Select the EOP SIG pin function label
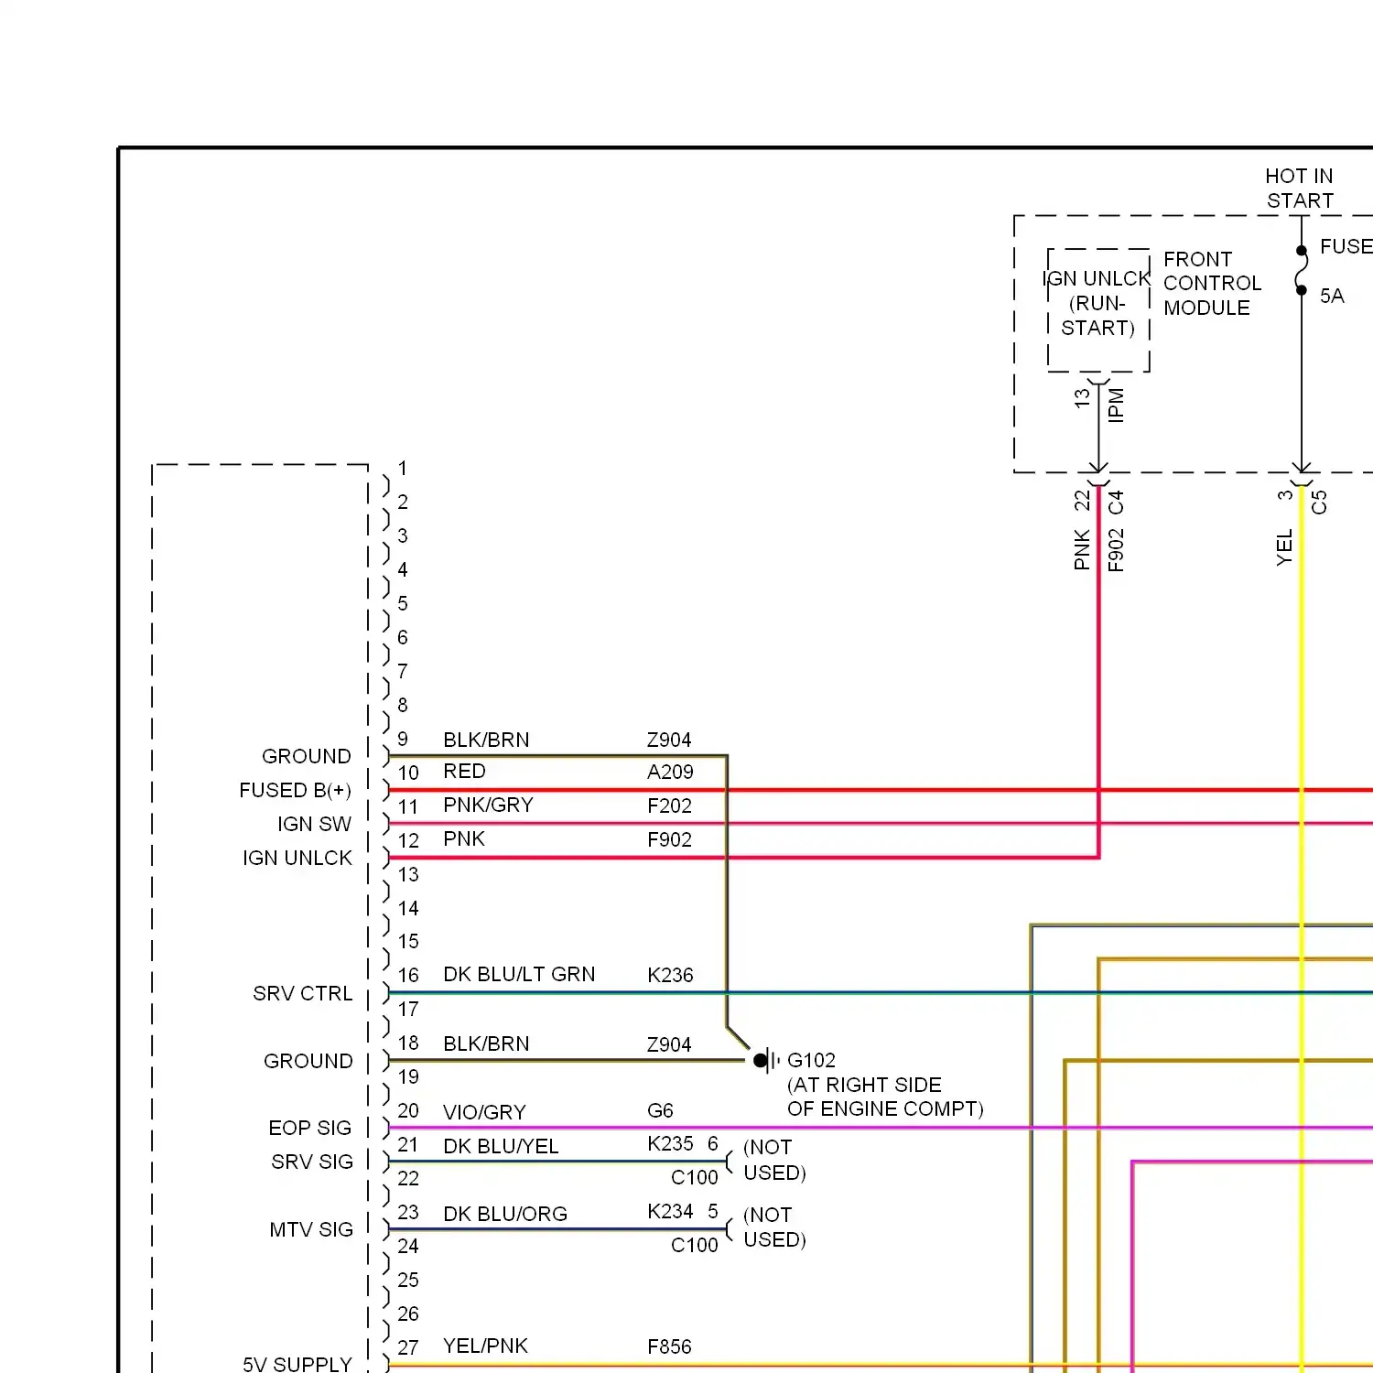 tap(309, 1128)
